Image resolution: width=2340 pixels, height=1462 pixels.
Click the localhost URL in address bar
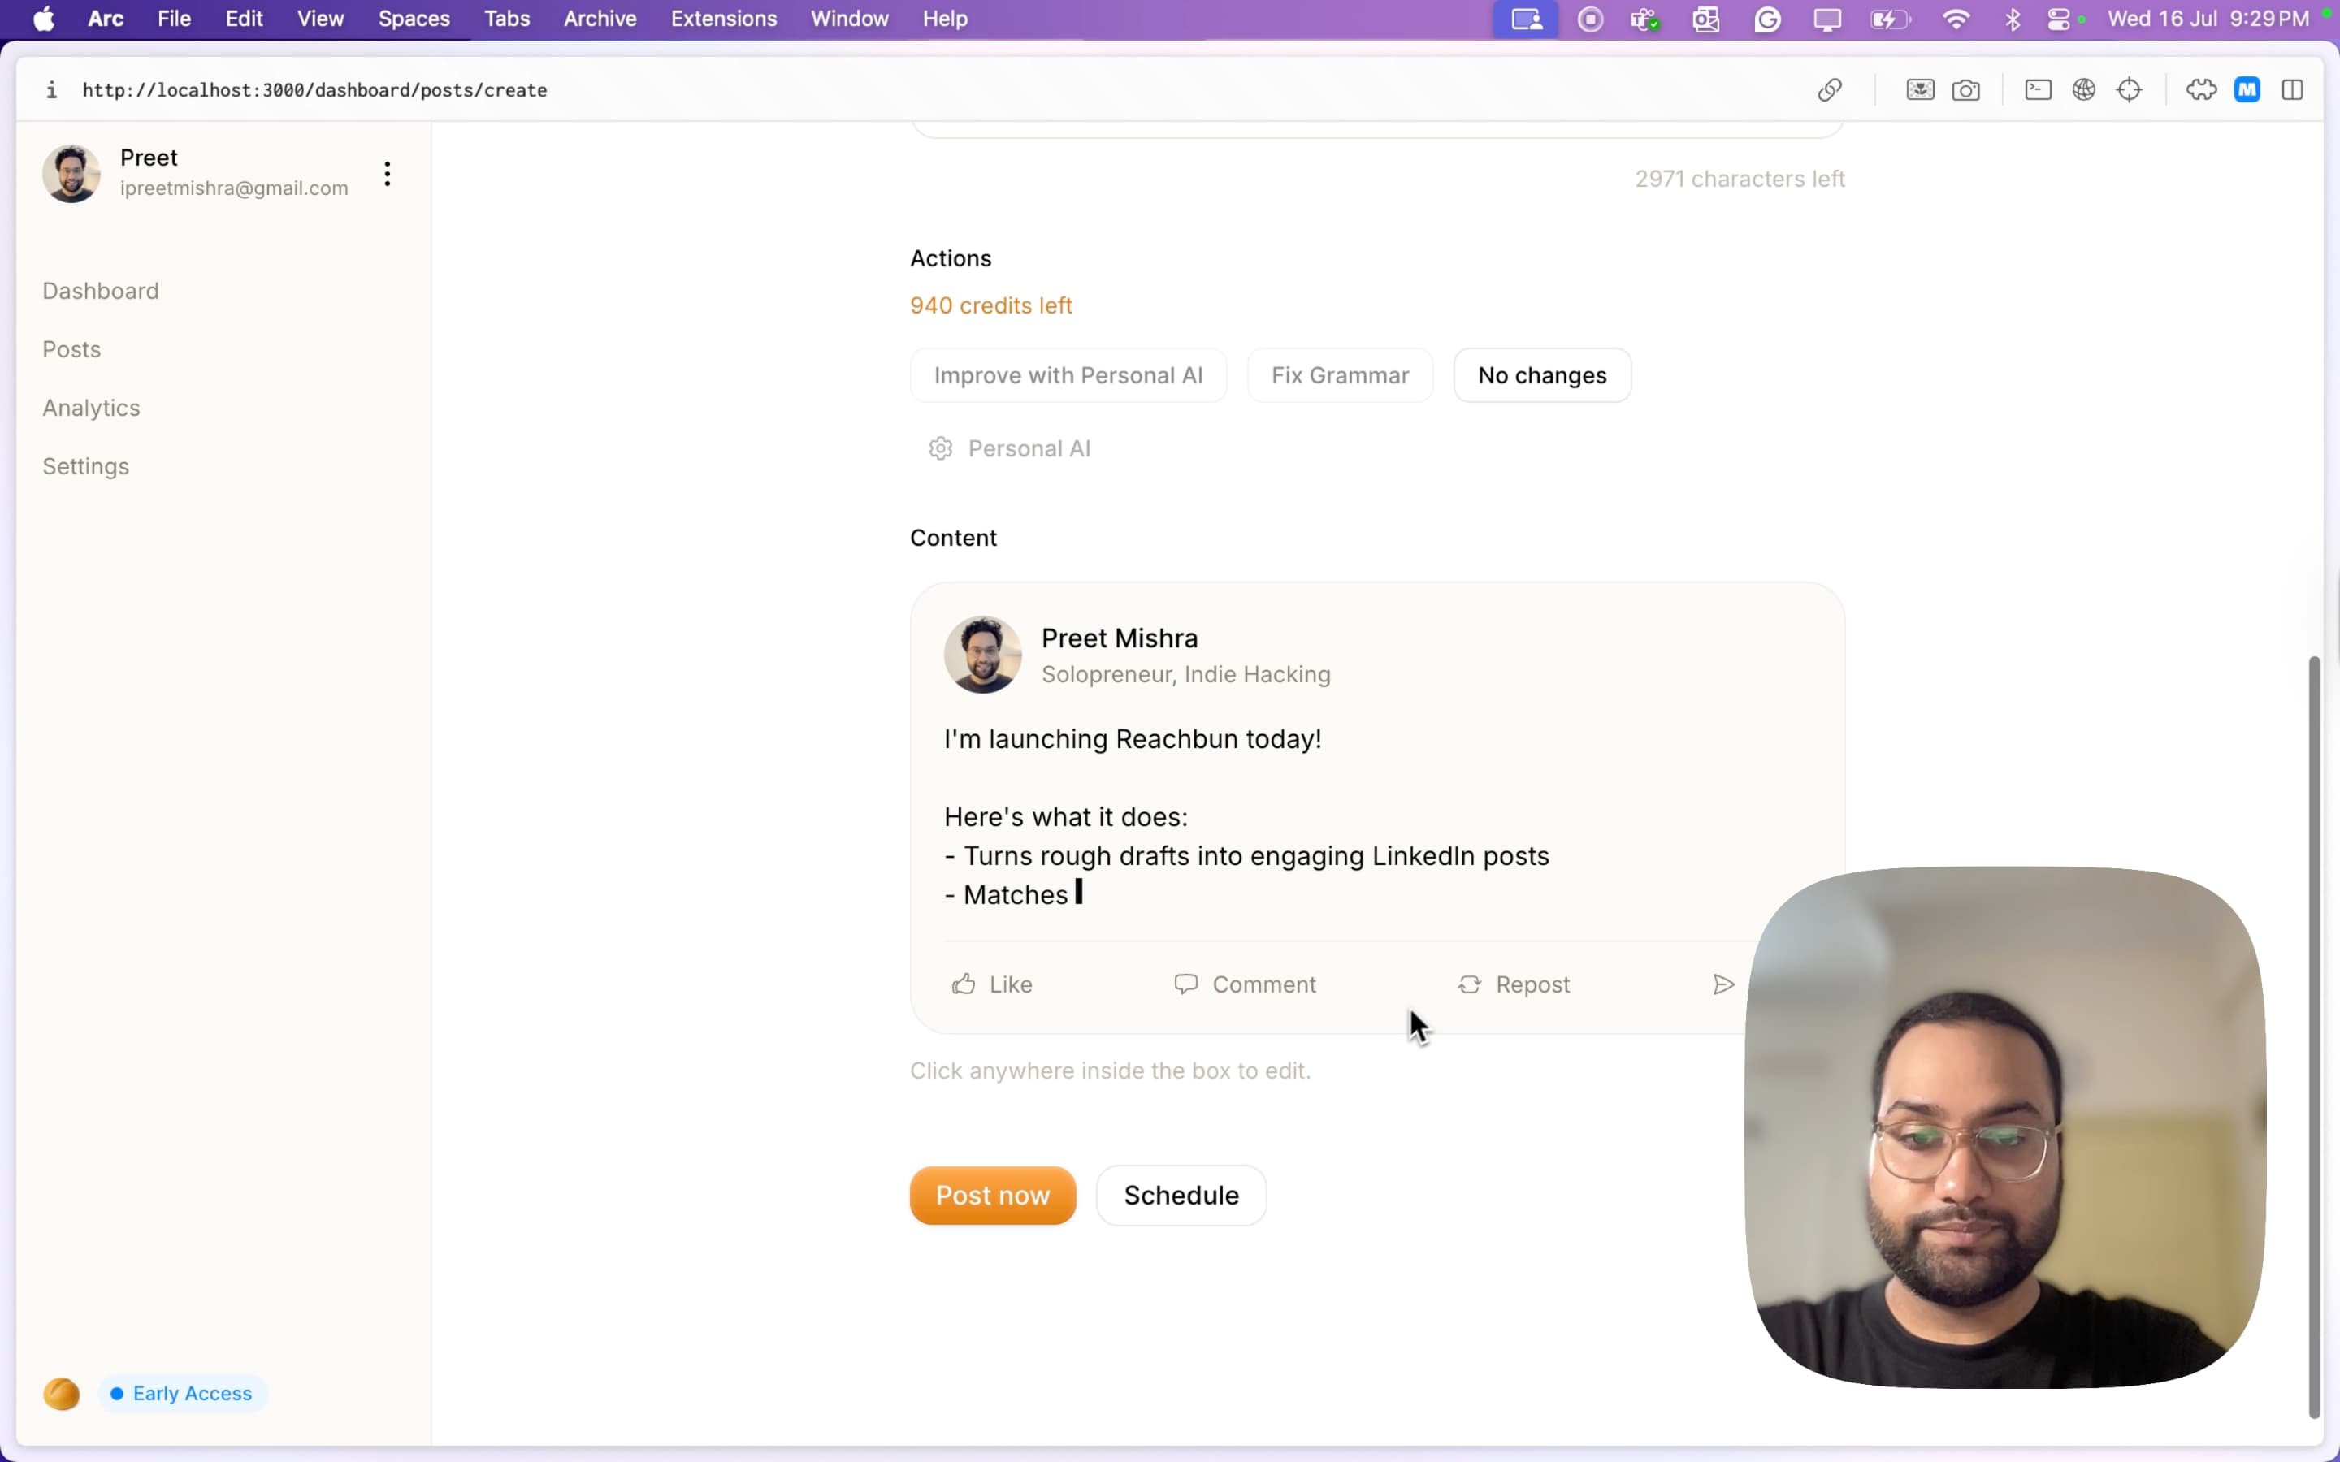(315, 90)
